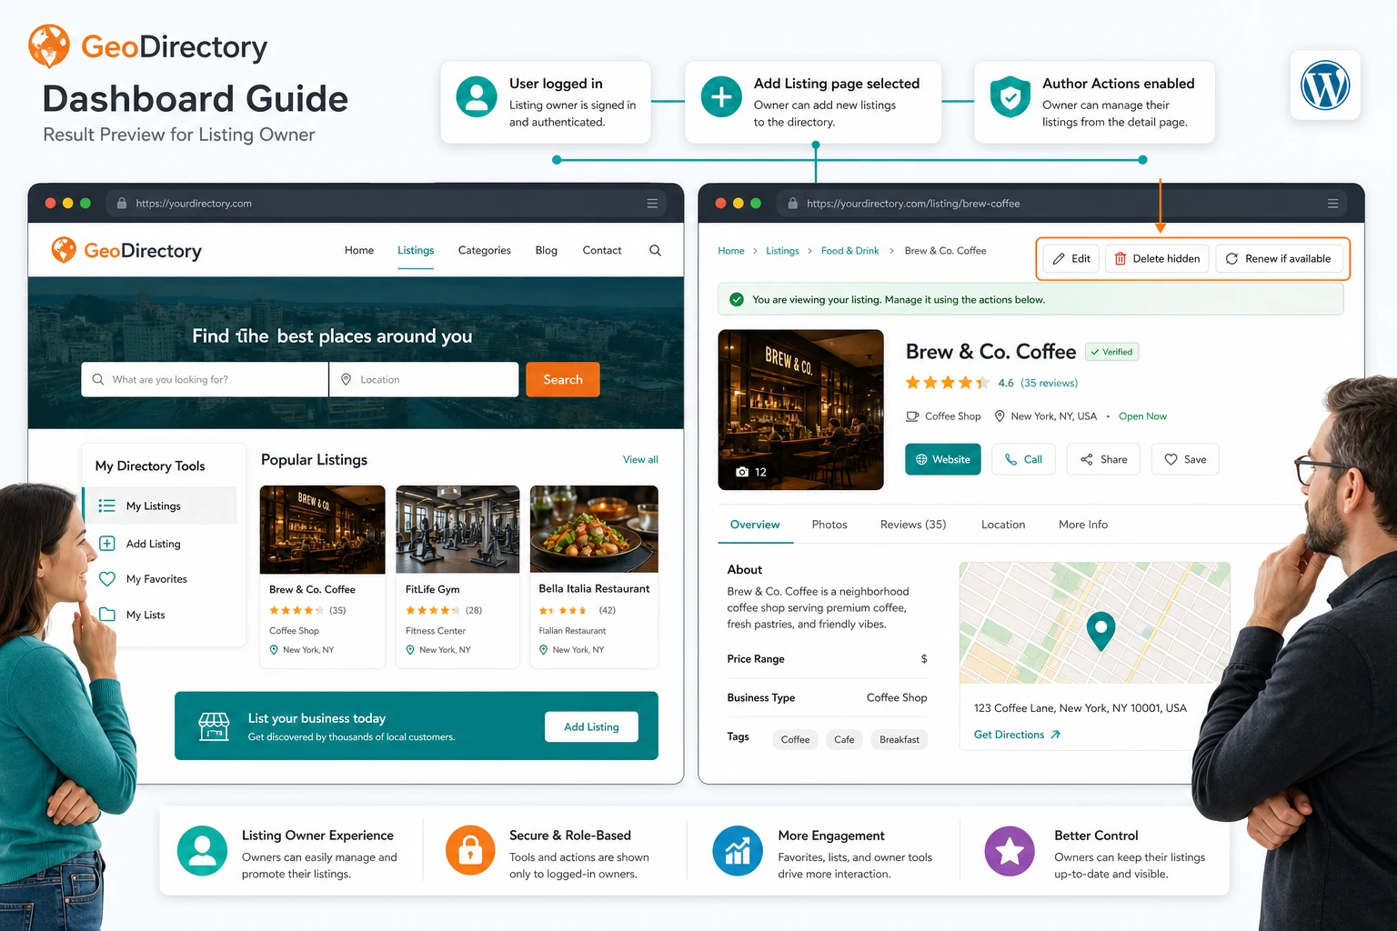The image size is (1397, 931).
Task: Open the hamburger menu in right browser window
Action: [x=1332, y=204]
